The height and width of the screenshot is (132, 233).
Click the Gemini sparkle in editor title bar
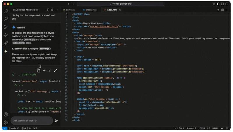pos(218,10)
